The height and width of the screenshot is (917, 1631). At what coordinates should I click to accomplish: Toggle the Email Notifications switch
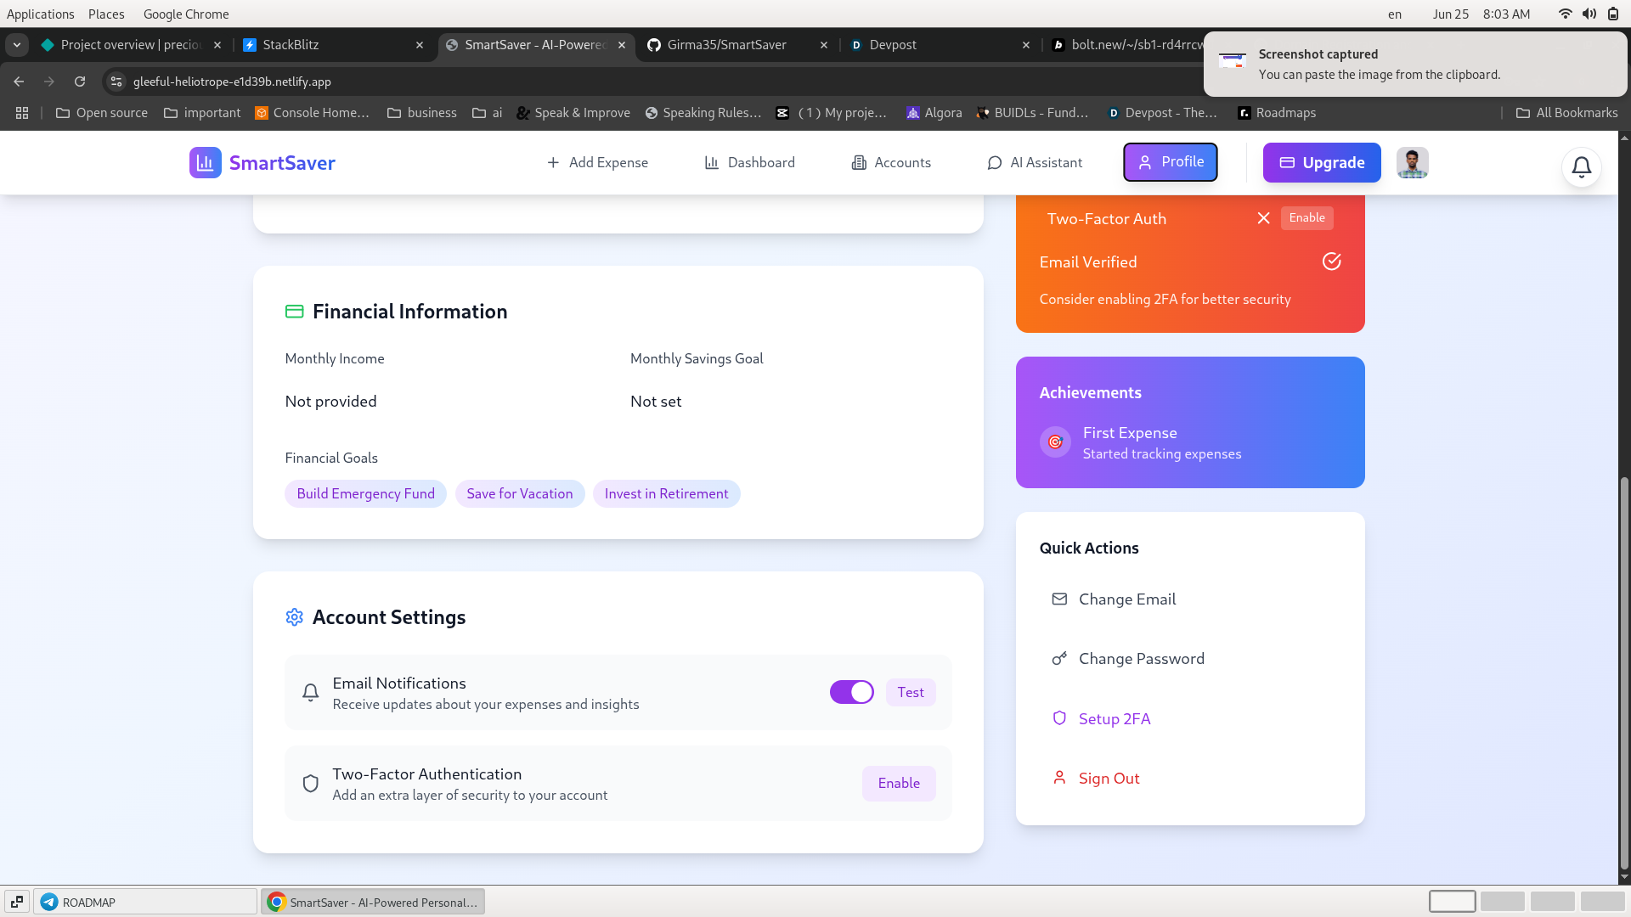tap(851, 693)
